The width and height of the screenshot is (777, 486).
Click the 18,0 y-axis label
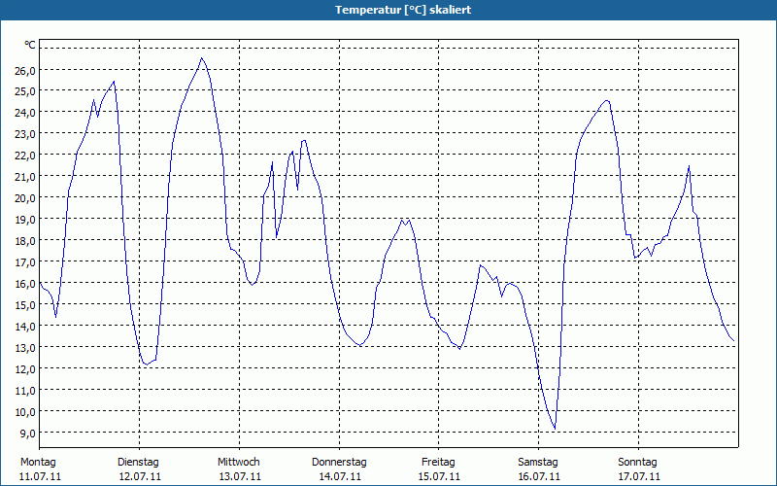(25, 240)
